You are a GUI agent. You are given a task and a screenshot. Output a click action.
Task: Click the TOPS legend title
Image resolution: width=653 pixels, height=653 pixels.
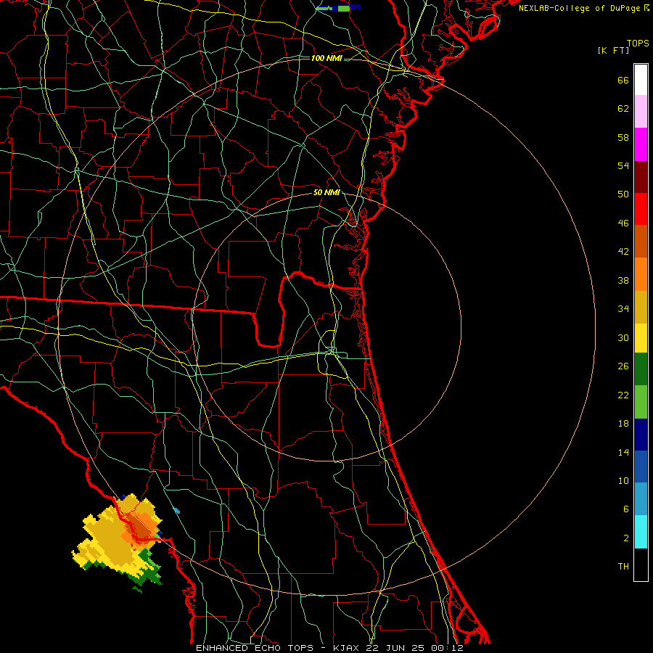click(x=638, y=44)
